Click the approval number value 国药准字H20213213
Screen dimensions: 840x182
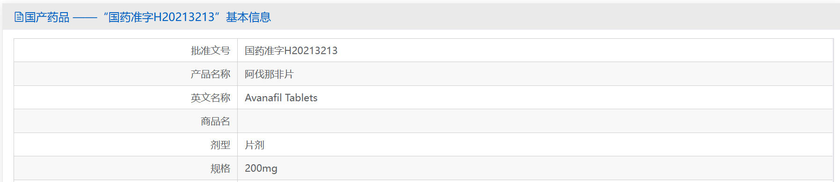tap(291, 50)
